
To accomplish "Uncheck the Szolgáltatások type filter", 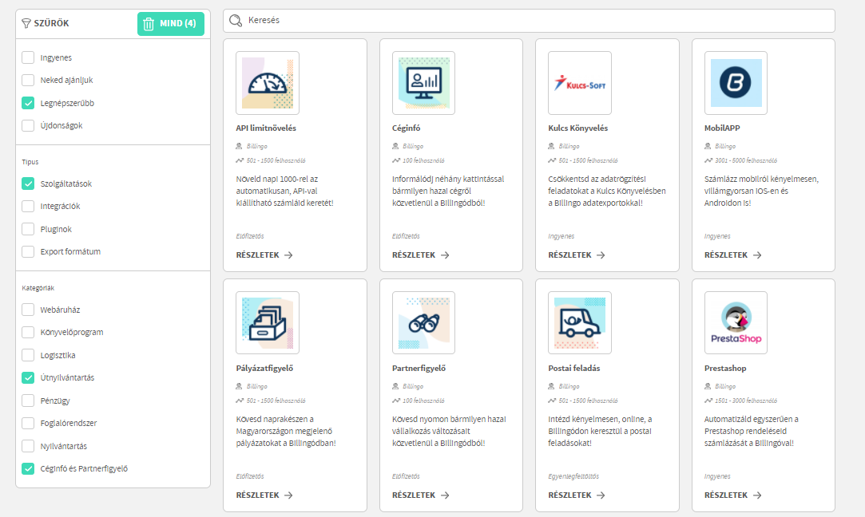I will [x=28, y=184].
